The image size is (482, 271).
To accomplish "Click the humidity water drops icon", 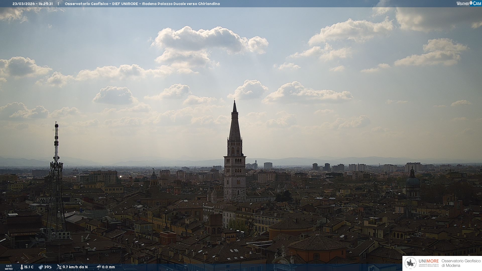I will click(x=41, y=267).
